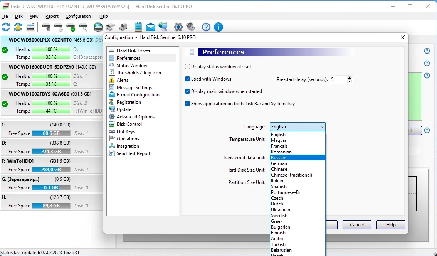Click the Pre-start delay value field

coord(338,79)
